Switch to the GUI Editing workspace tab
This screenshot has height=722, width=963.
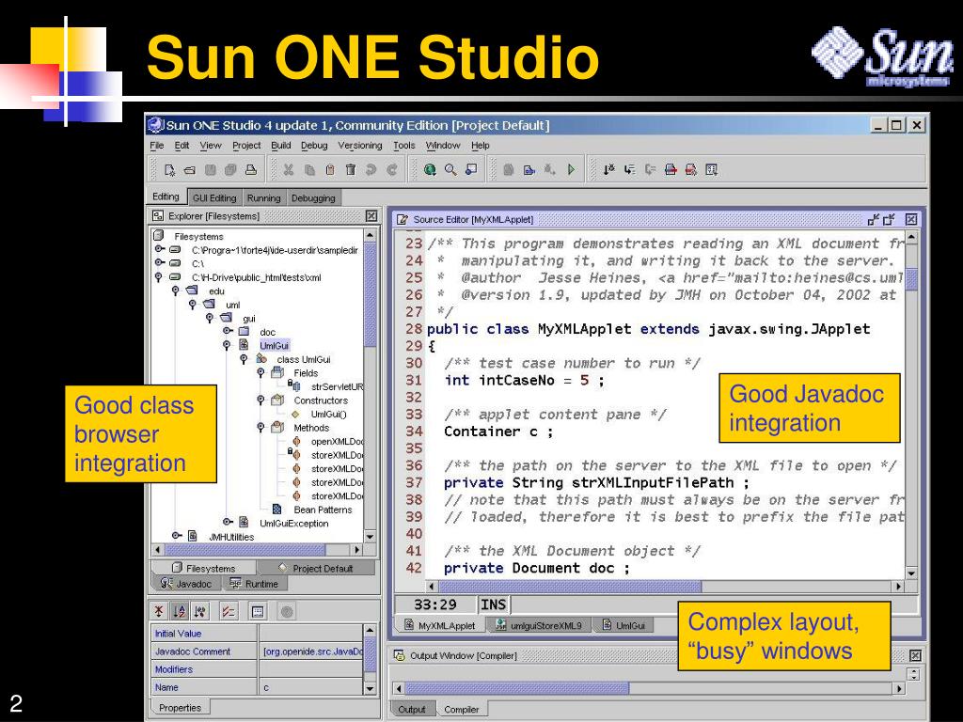[214, 197]
